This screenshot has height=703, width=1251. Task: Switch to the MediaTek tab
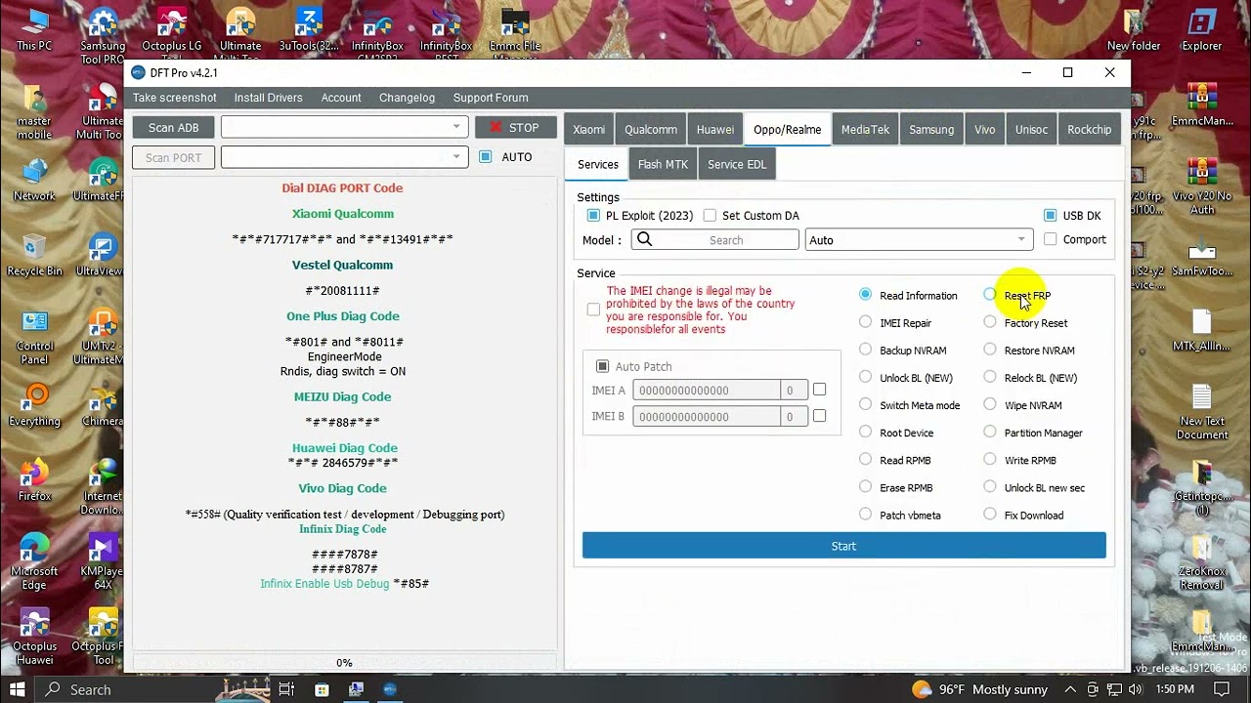(x=865, y=130)
